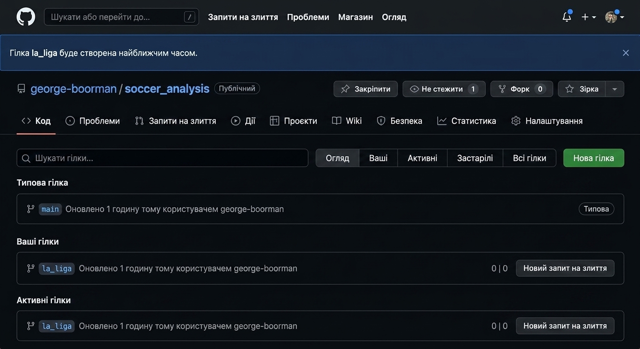Open la_liga under Ваші гілки
The image size is (640, 349).
pyautogui.click(x=57, y=269)
